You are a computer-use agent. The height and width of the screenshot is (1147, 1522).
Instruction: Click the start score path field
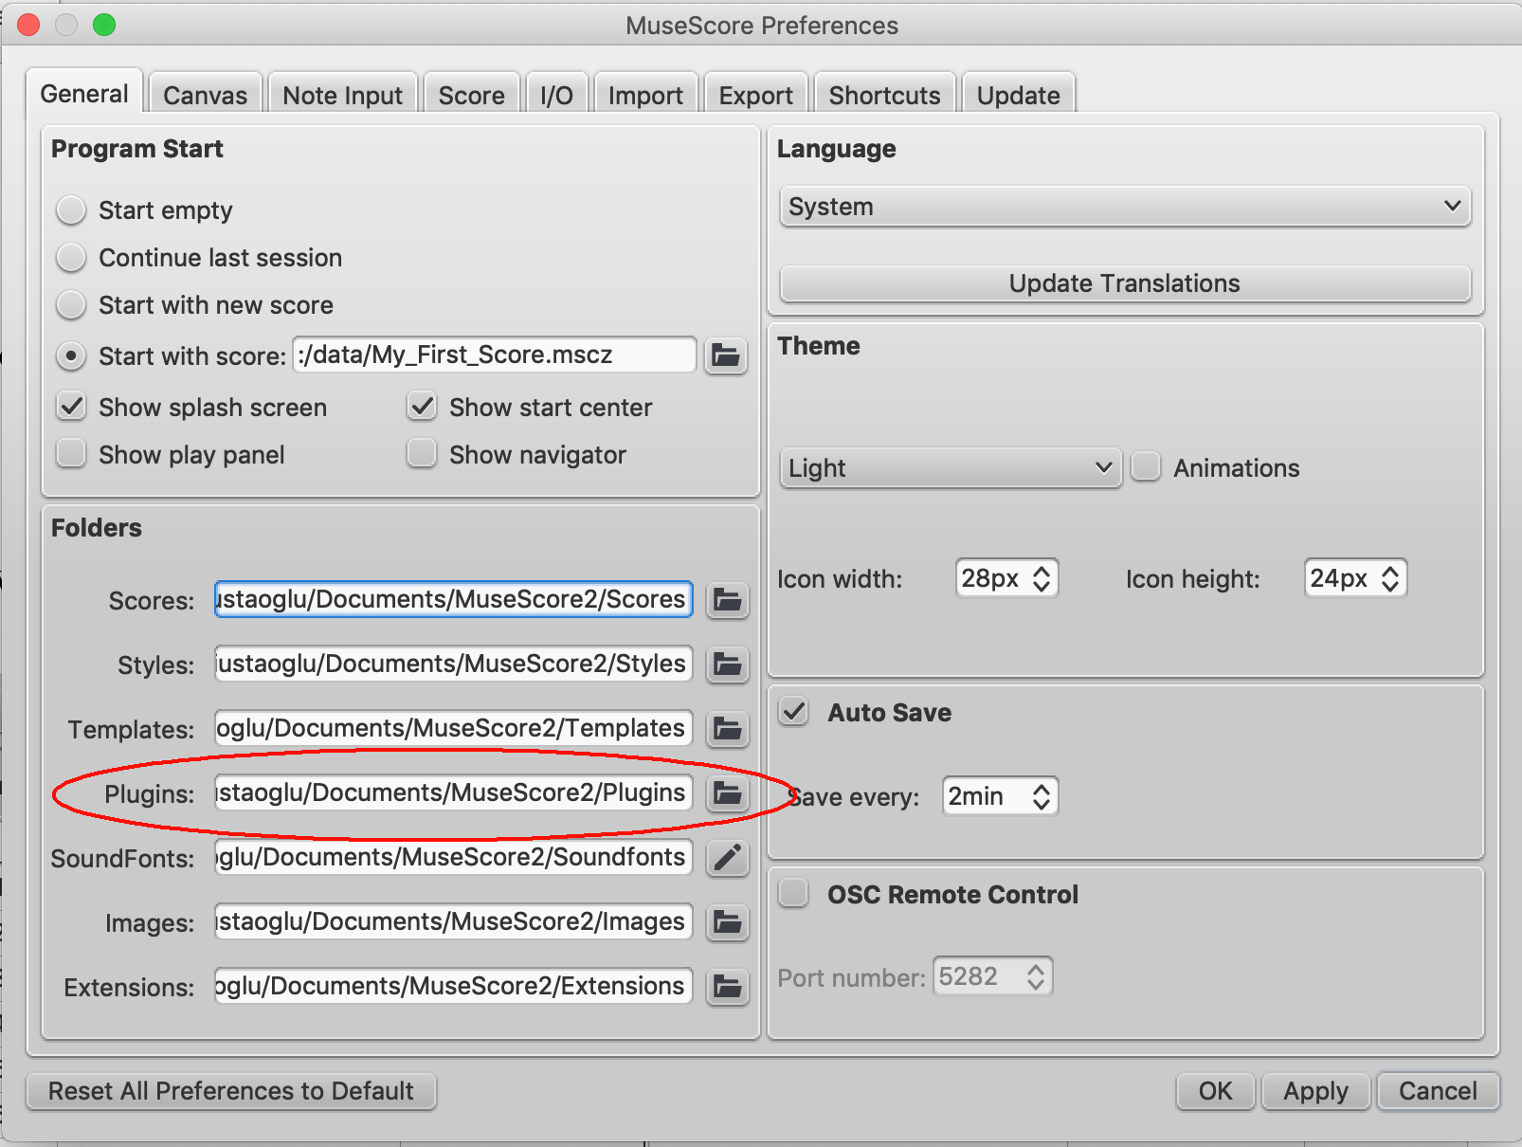[495, 355]
